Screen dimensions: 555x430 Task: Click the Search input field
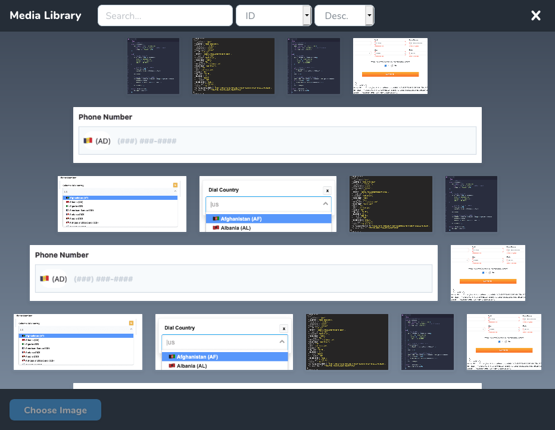pyautogui.click(x=165, y=15)
